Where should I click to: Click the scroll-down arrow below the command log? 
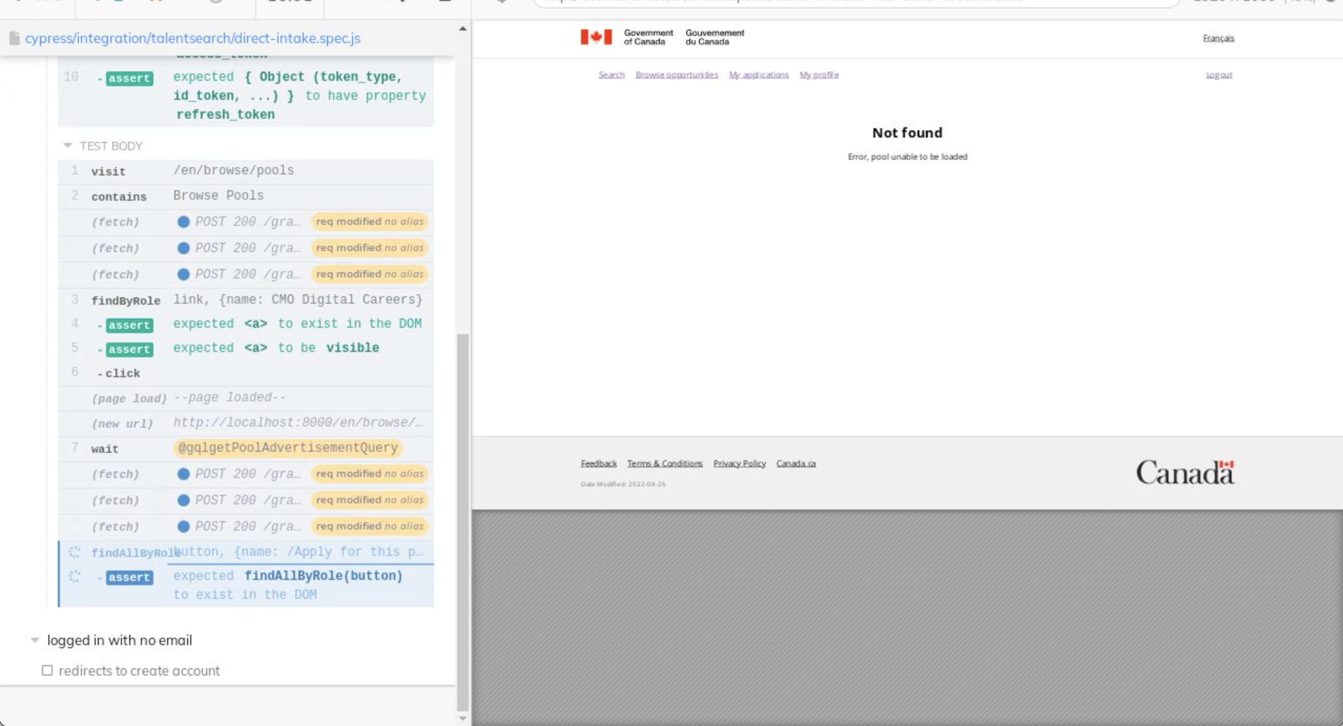pos(462,718)
